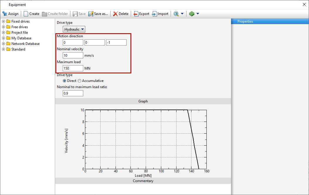Image resolution: width=309 pixels, height=195 pixels.
Task: Export the equipment data
Action: tap(141, 14)
